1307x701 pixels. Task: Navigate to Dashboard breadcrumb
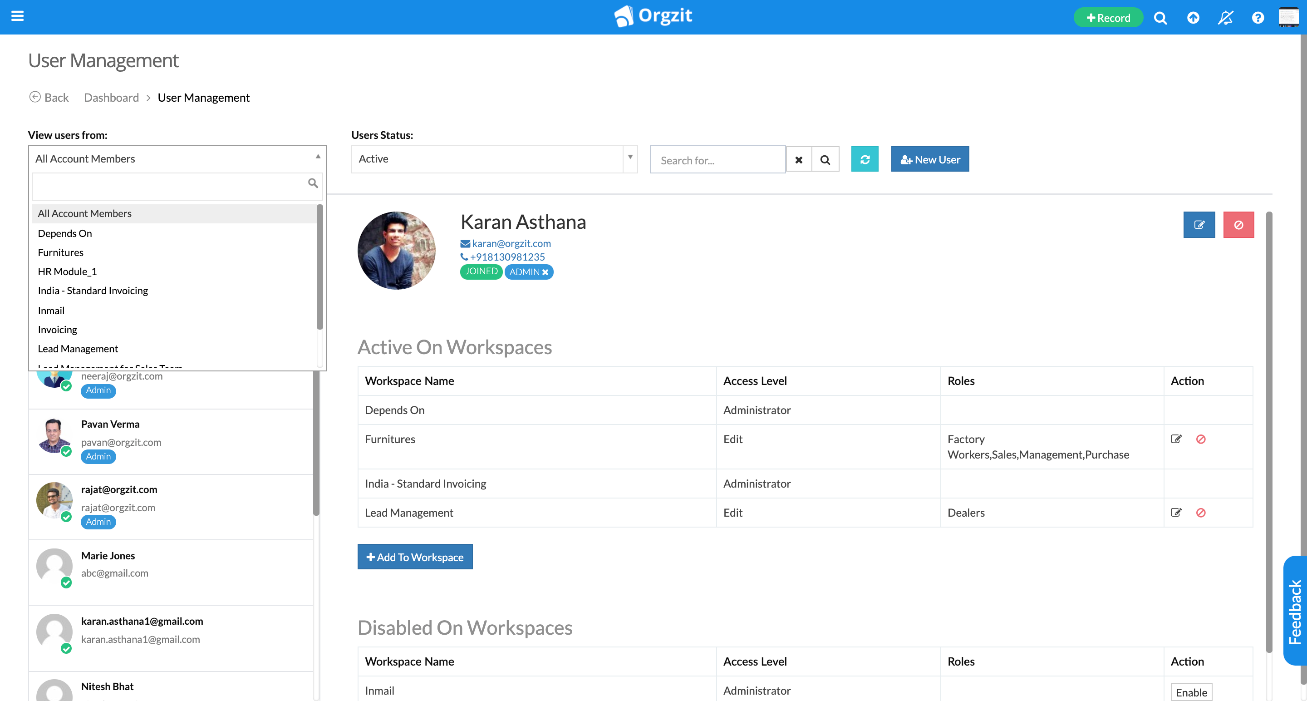tap(111, 98)
